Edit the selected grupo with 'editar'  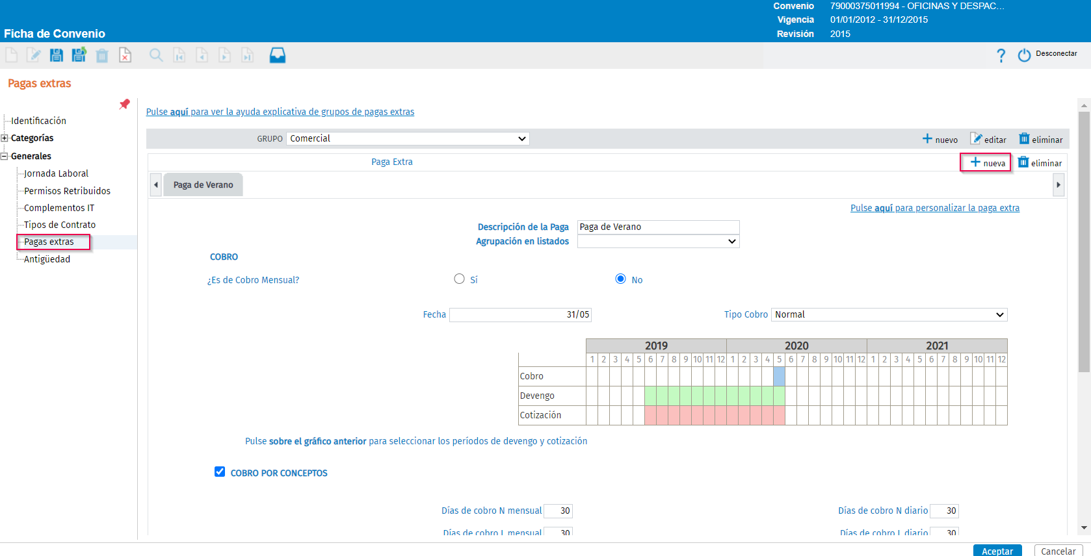[988, 139]
